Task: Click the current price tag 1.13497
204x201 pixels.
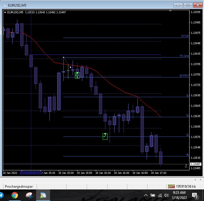Action: (196, 164)
